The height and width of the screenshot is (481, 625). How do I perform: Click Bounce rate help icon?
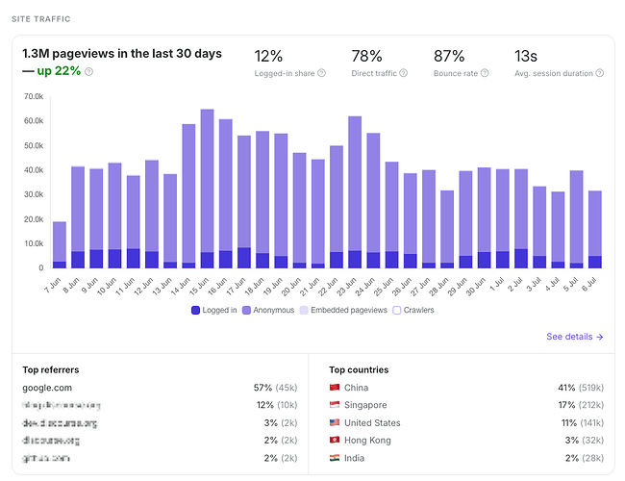tap(485, 73)
